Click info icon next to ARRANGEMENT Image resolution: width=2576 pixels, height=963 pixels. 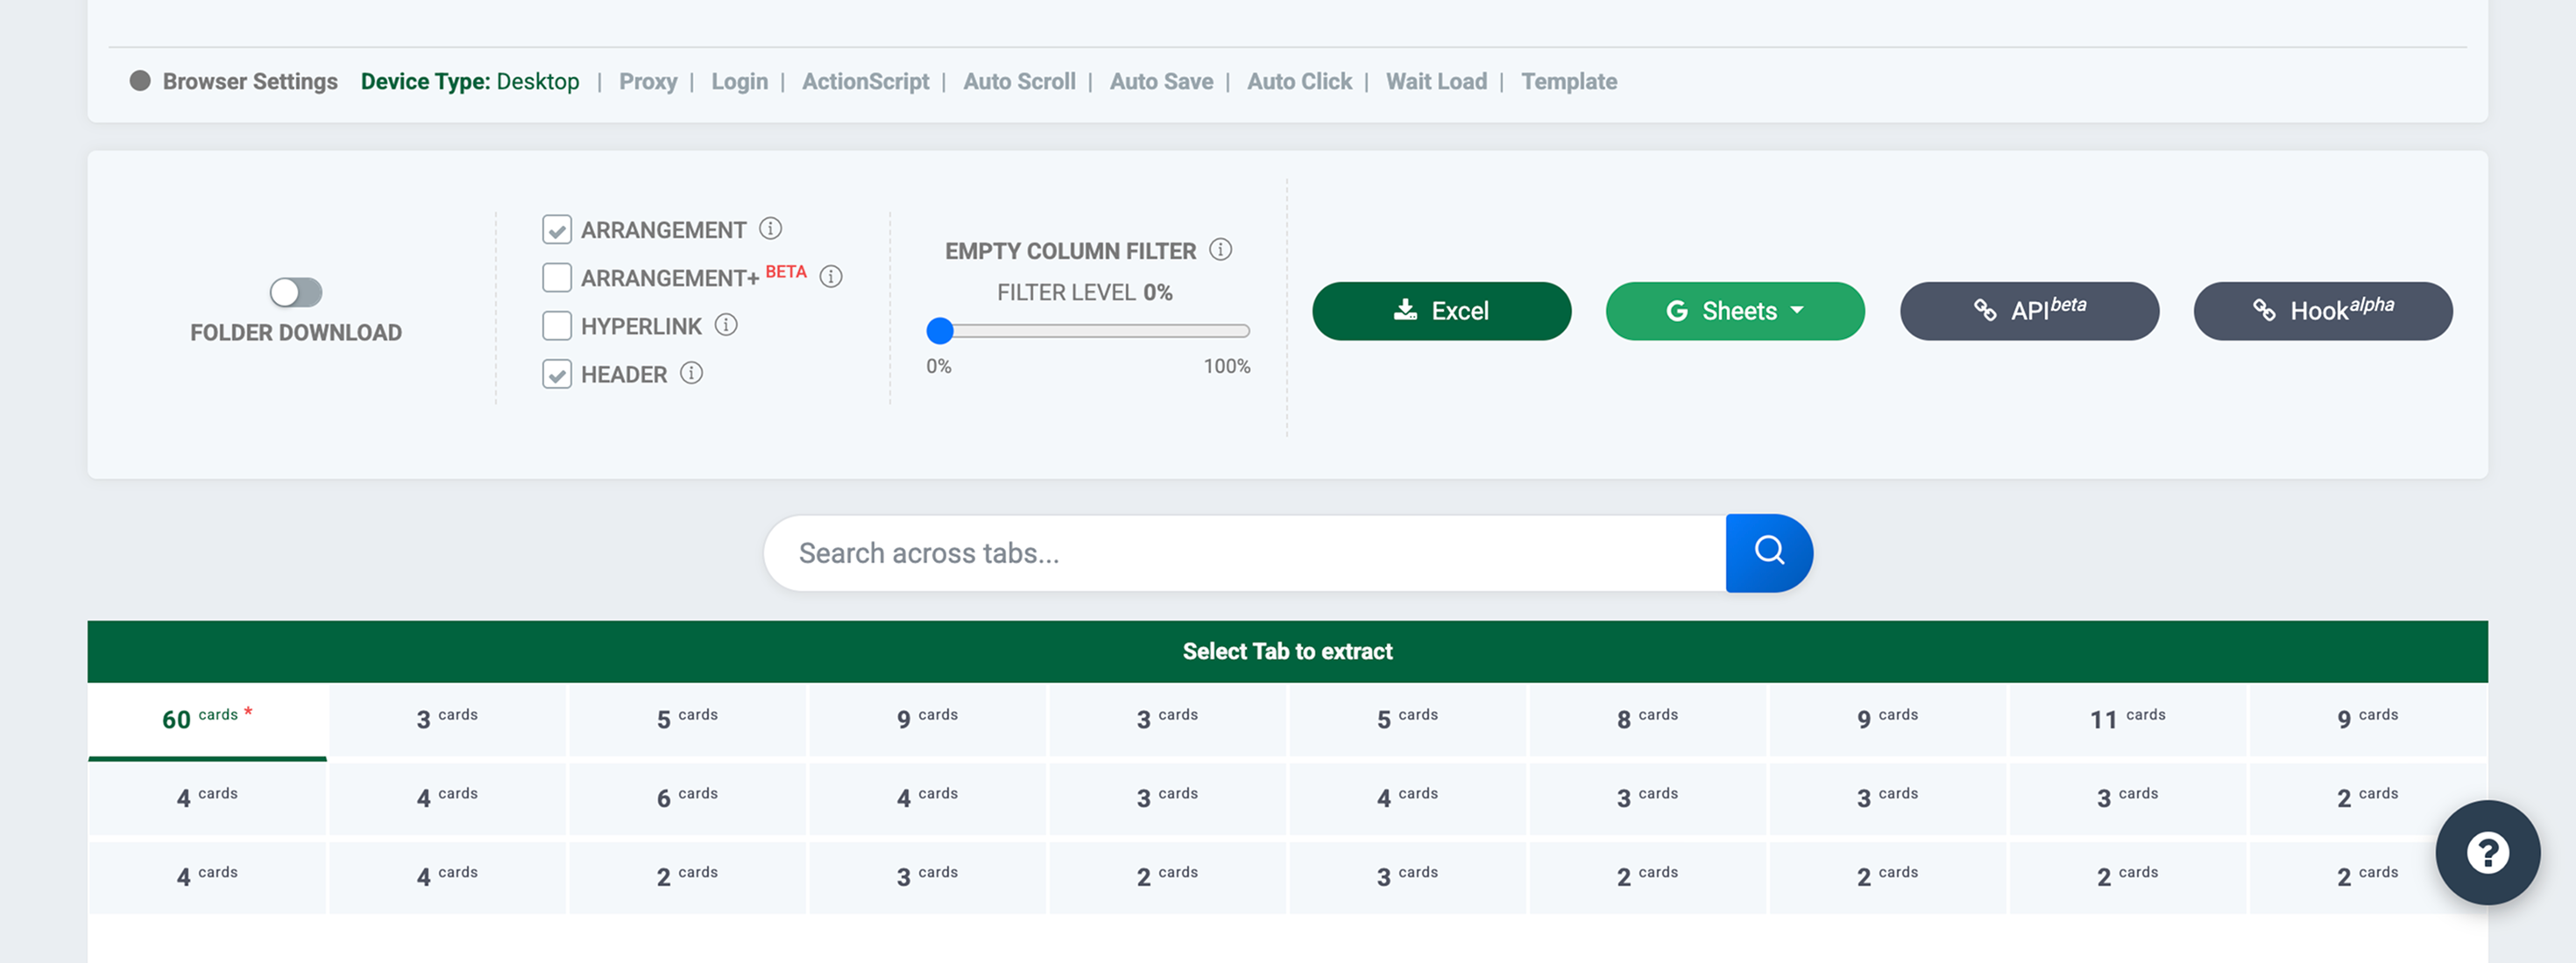click(770, 228)
